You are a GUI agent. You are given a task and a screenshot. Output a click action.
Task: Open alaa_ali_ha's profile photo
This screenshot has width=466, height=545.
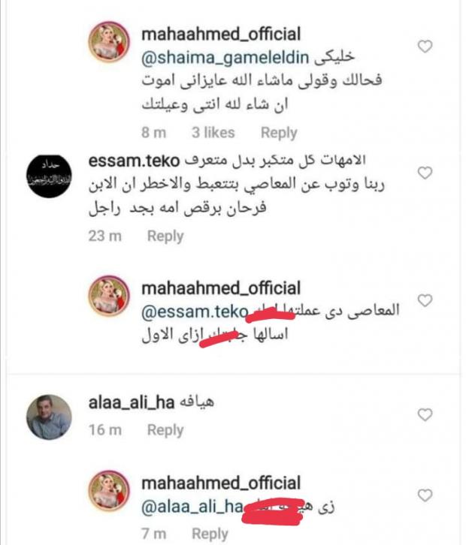[49, 417]
